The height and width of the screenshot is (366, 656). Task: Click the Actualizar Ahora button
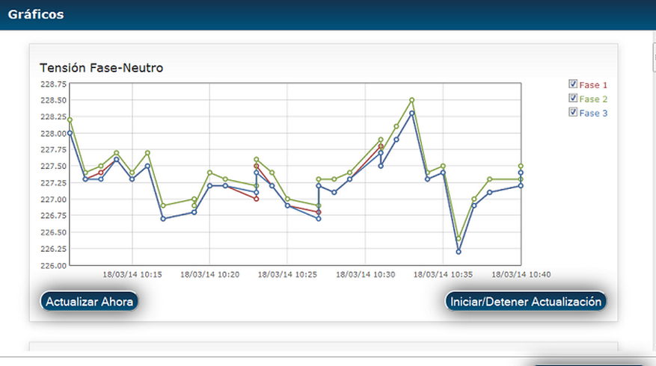(89, 301)
